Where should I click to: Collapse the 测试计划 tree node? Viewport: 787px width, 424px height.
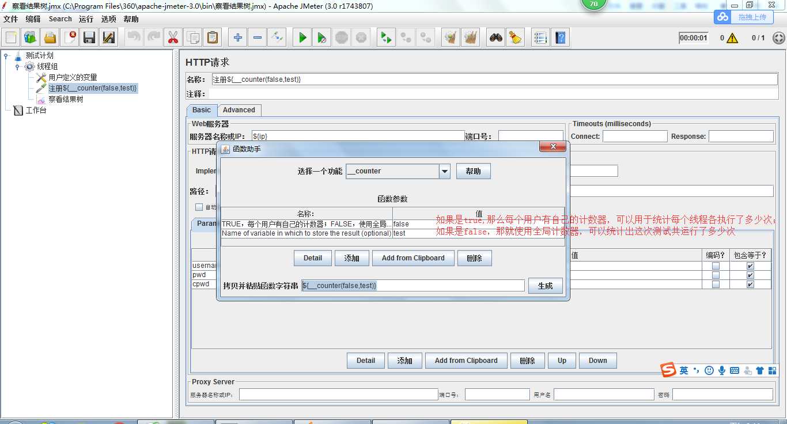pyautogui.click(x=6, y=56)
